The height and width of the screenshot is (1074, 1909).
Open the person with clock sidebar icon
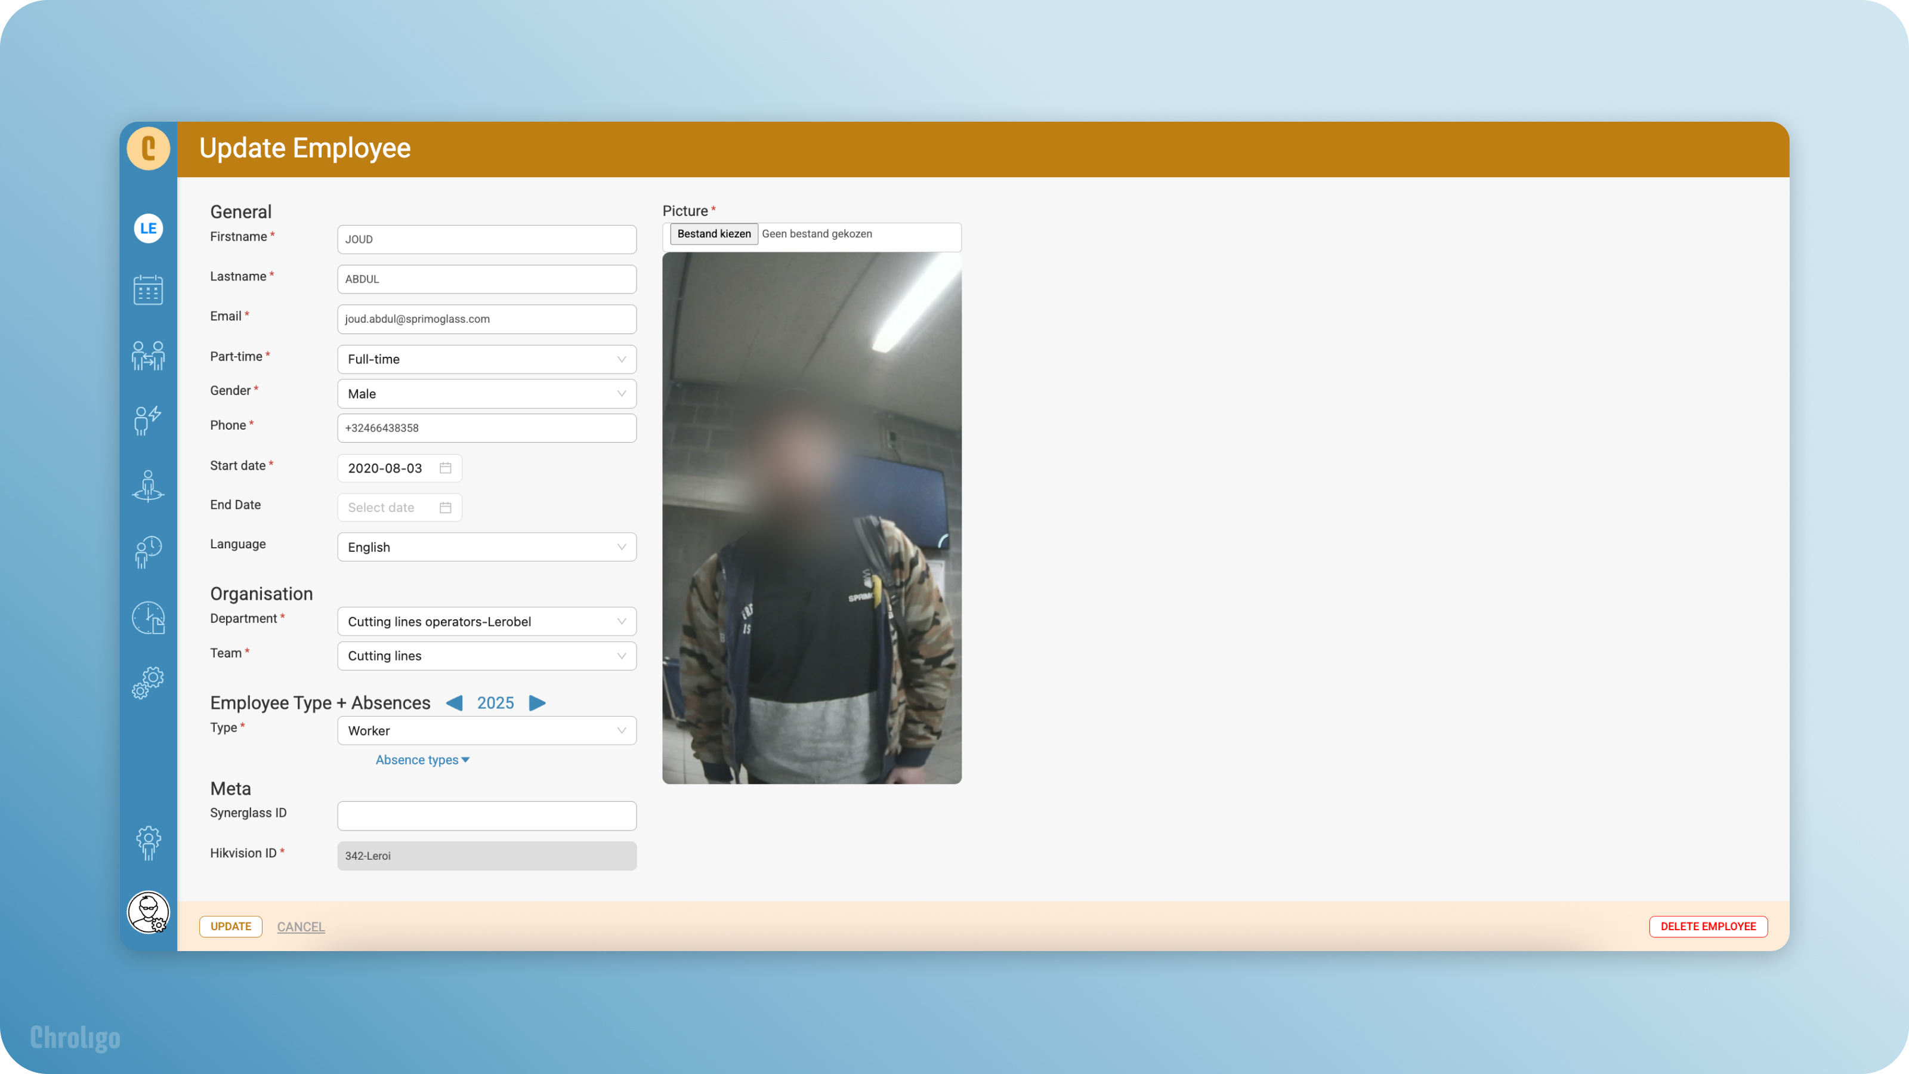(148, 552)
